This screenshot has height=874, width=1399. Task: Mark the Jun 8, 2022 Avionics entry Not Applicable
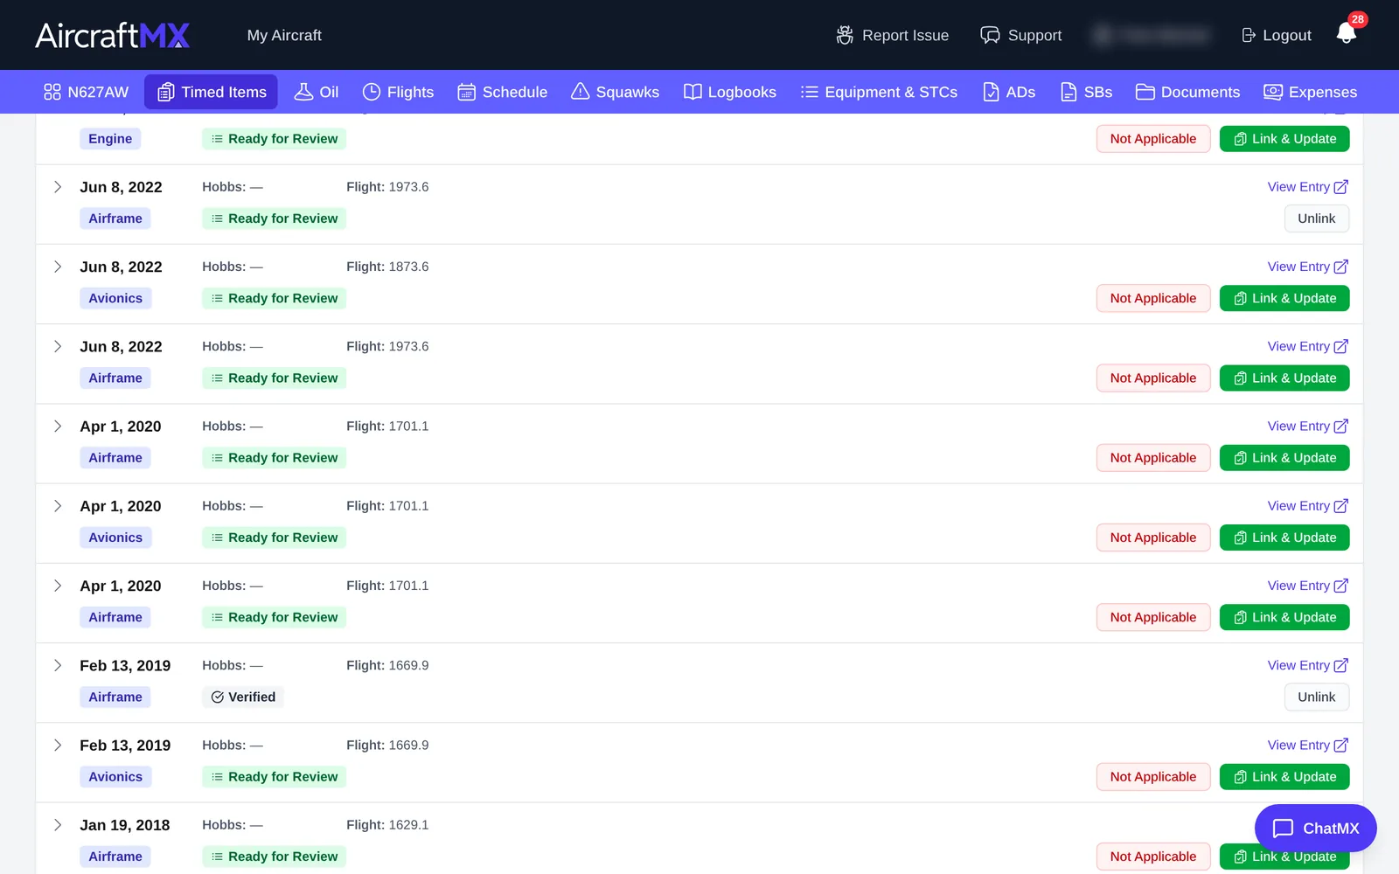point(1153,298)
